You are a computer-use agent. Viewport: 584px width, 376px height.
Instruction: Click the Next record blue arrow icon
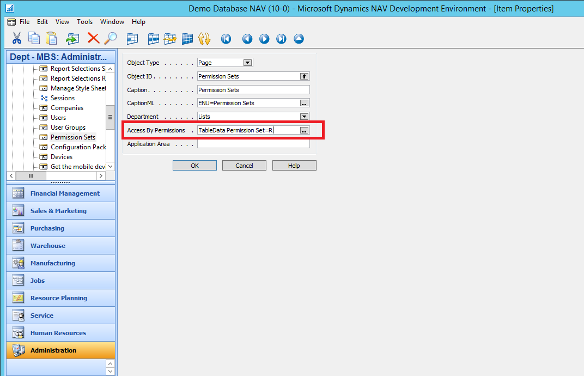pos(264,39)
